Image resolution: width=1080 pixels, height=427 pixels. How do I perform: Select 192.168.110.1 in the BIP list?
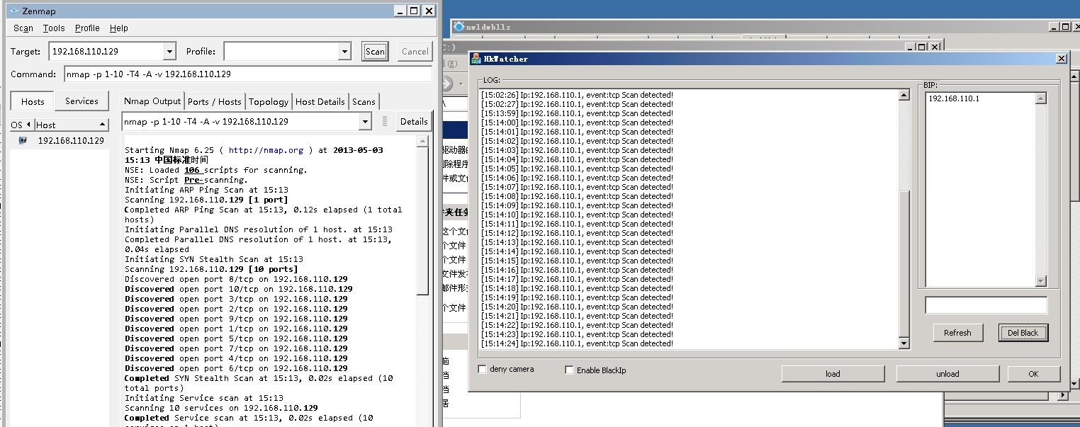click(x=954, y=98)
